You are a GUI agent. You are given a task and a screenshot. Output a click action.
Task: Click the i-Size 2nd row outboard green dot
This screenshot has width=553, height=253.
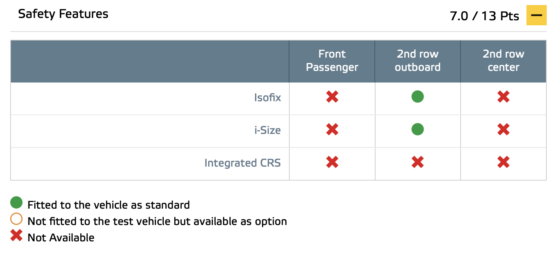point(417,129)
